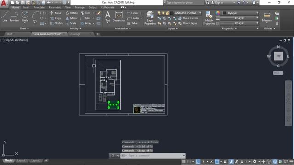Toggle grid display in status bar
The image size is (294, 165).
point(184,162)
